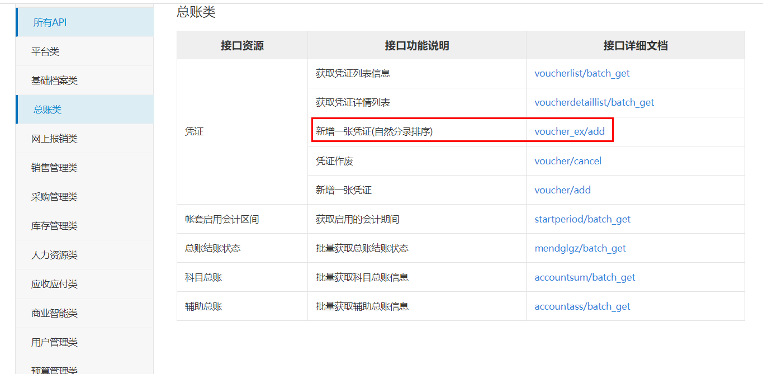This screenshot has height=374, width=763.
Task: Open startperiod/batch_get link
Action: point(582,219)
